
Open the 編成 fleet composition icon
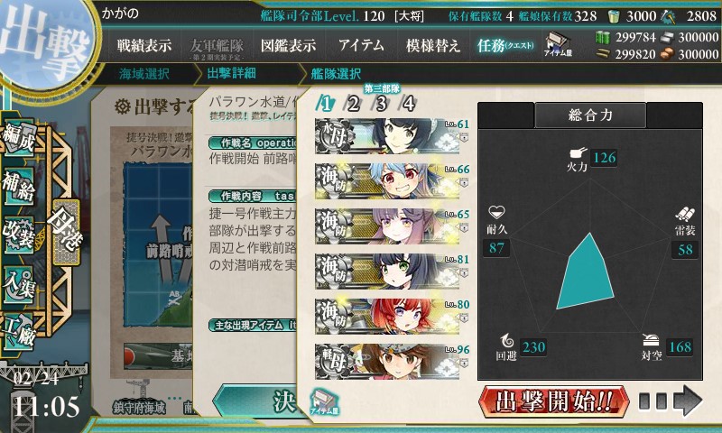(x=18, y=138)
